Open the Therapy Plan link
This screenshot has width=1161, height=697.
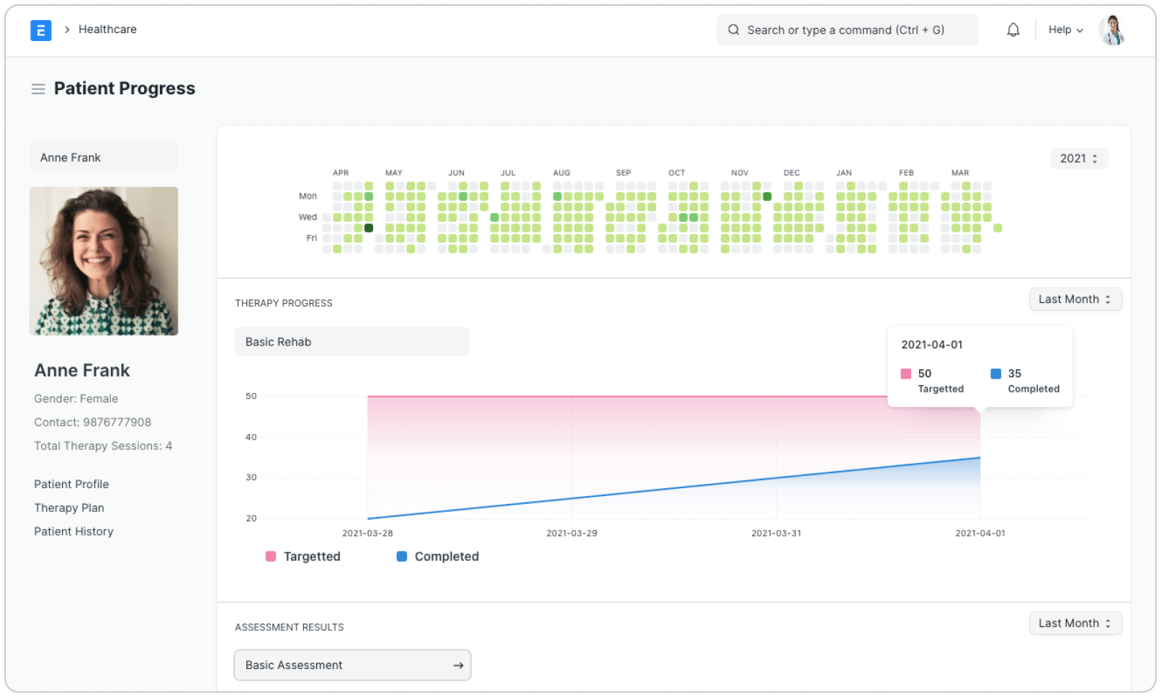point(69,508)
